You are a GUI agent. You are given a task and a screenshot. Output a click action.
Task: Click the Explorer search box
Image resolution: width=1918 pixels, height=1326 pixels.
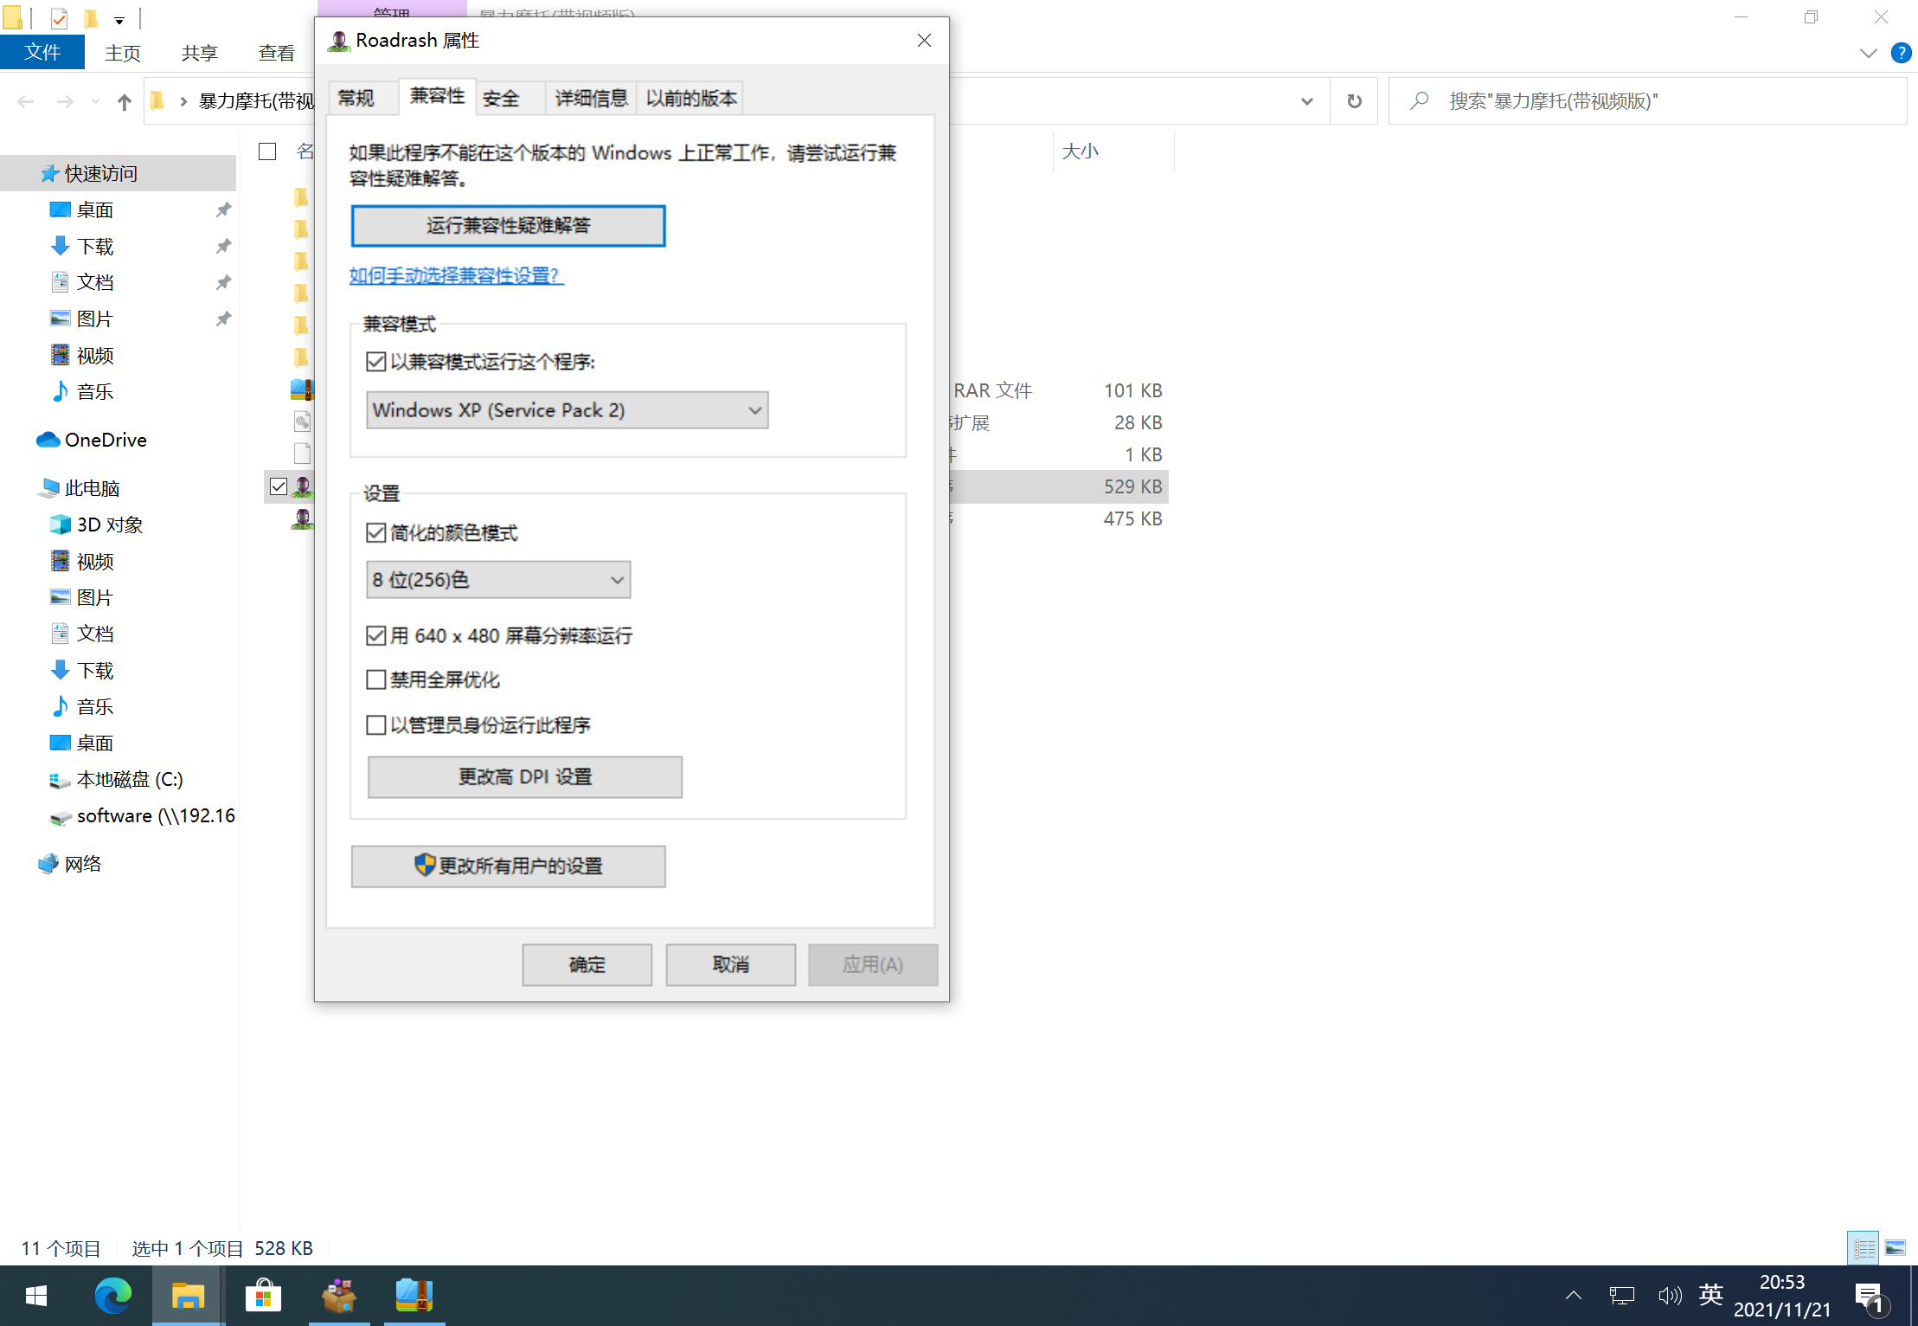coord(1647,101)
